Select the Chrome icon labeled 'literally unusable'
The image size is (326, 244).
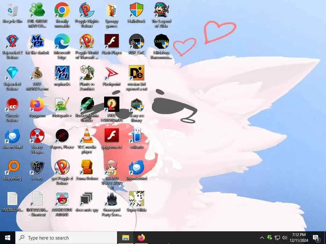(x=62, y=10)
